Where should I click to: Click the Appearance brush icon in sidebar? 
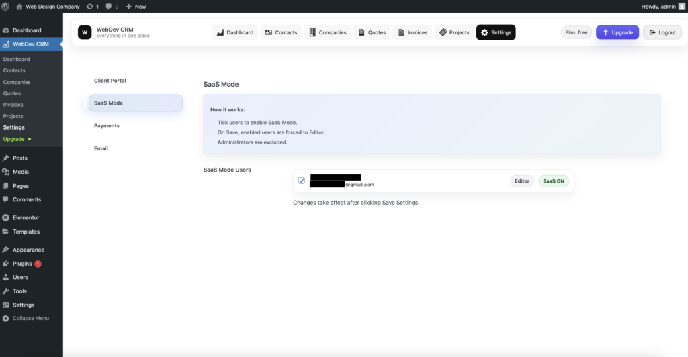click(x=5, y=250)
